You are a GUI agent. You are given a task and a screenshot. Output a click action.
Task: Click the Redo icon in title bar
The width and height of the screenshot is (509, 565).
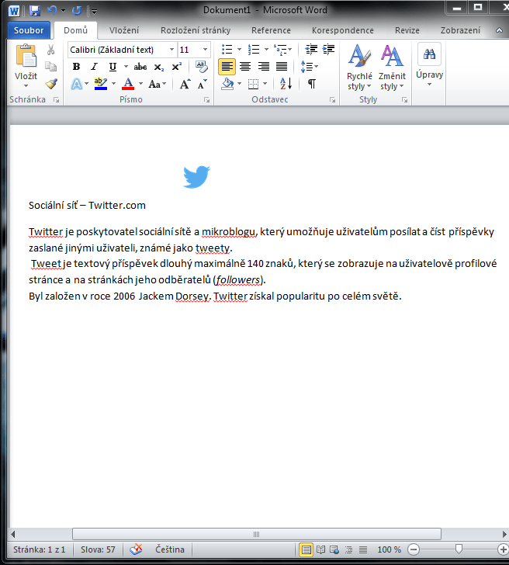point(76,10)
